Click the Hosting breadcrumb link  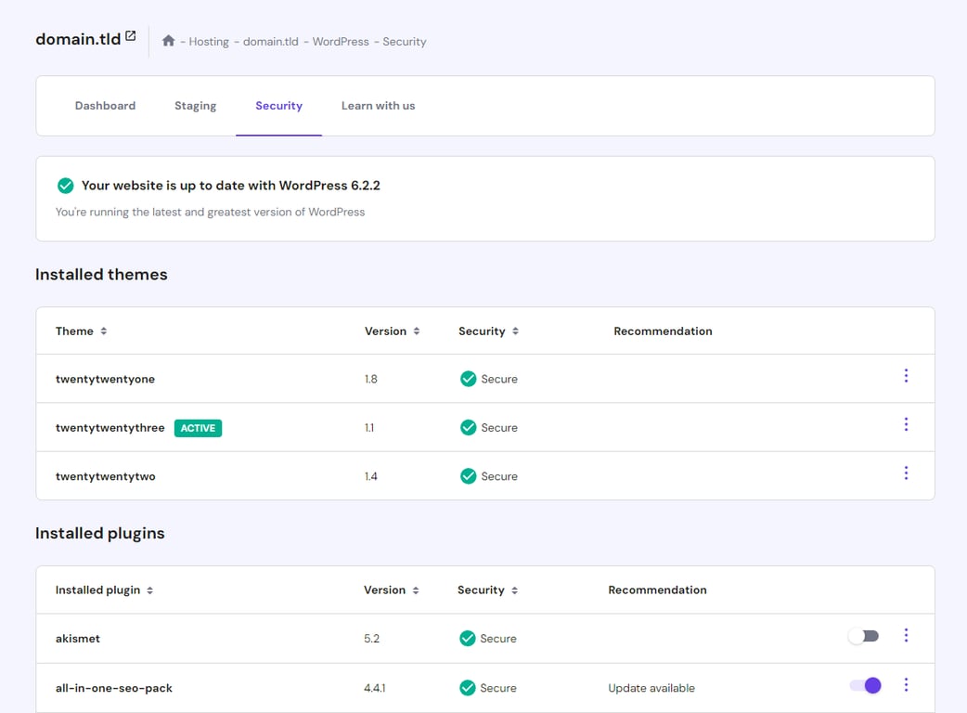[209, 41]
